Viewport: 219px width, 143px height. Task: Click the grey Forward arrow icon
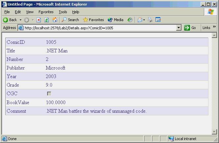(26, 20)
